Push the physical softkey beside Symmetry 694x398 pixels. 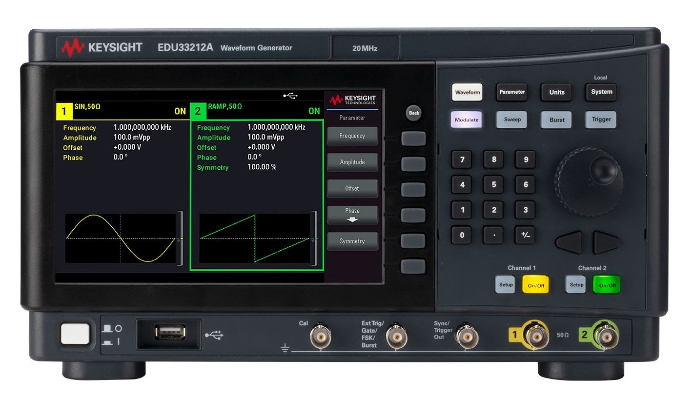(413, 240)
